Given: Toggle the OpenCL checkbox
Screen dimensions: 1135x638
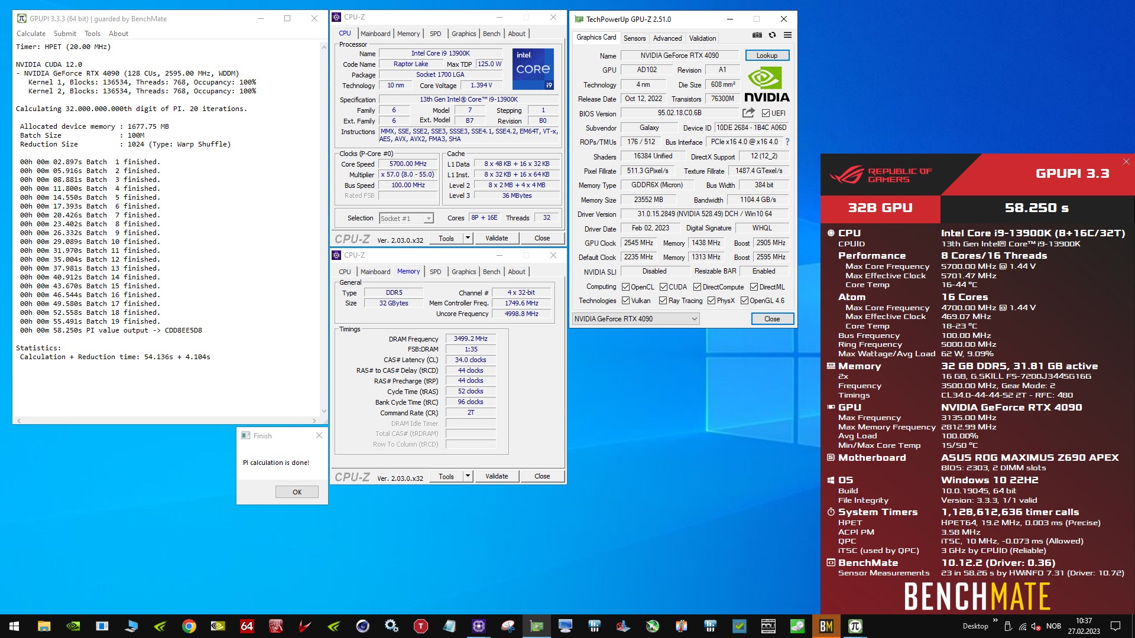Looking at the screenshot, I should point(625,287).
